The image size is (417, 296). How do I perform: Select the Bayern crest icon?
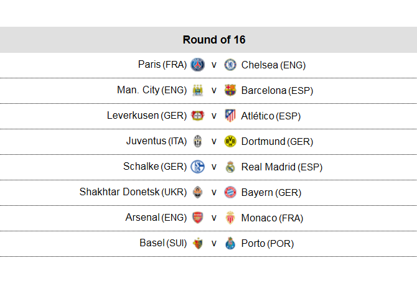tap(230, 192)
